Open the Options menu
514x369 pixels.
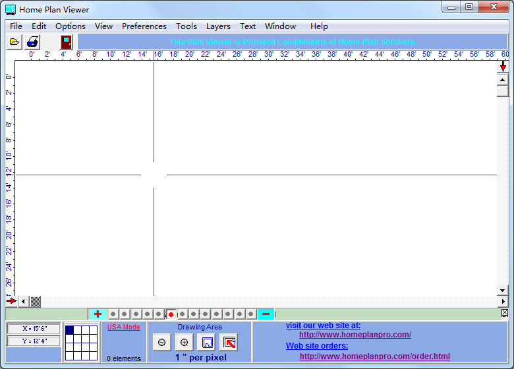(x=71, y=26)
